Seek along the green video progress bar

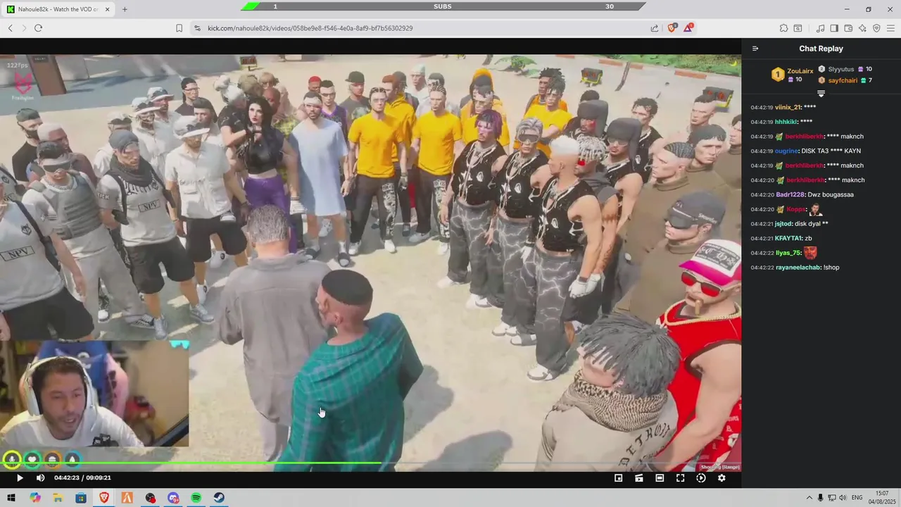click(370, 463)
